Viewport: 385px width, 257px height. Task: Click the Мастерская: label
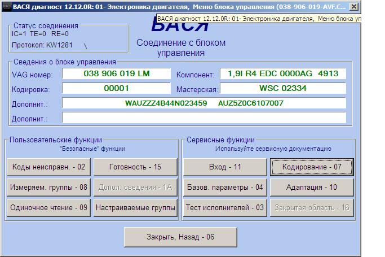tap(197, 89)
